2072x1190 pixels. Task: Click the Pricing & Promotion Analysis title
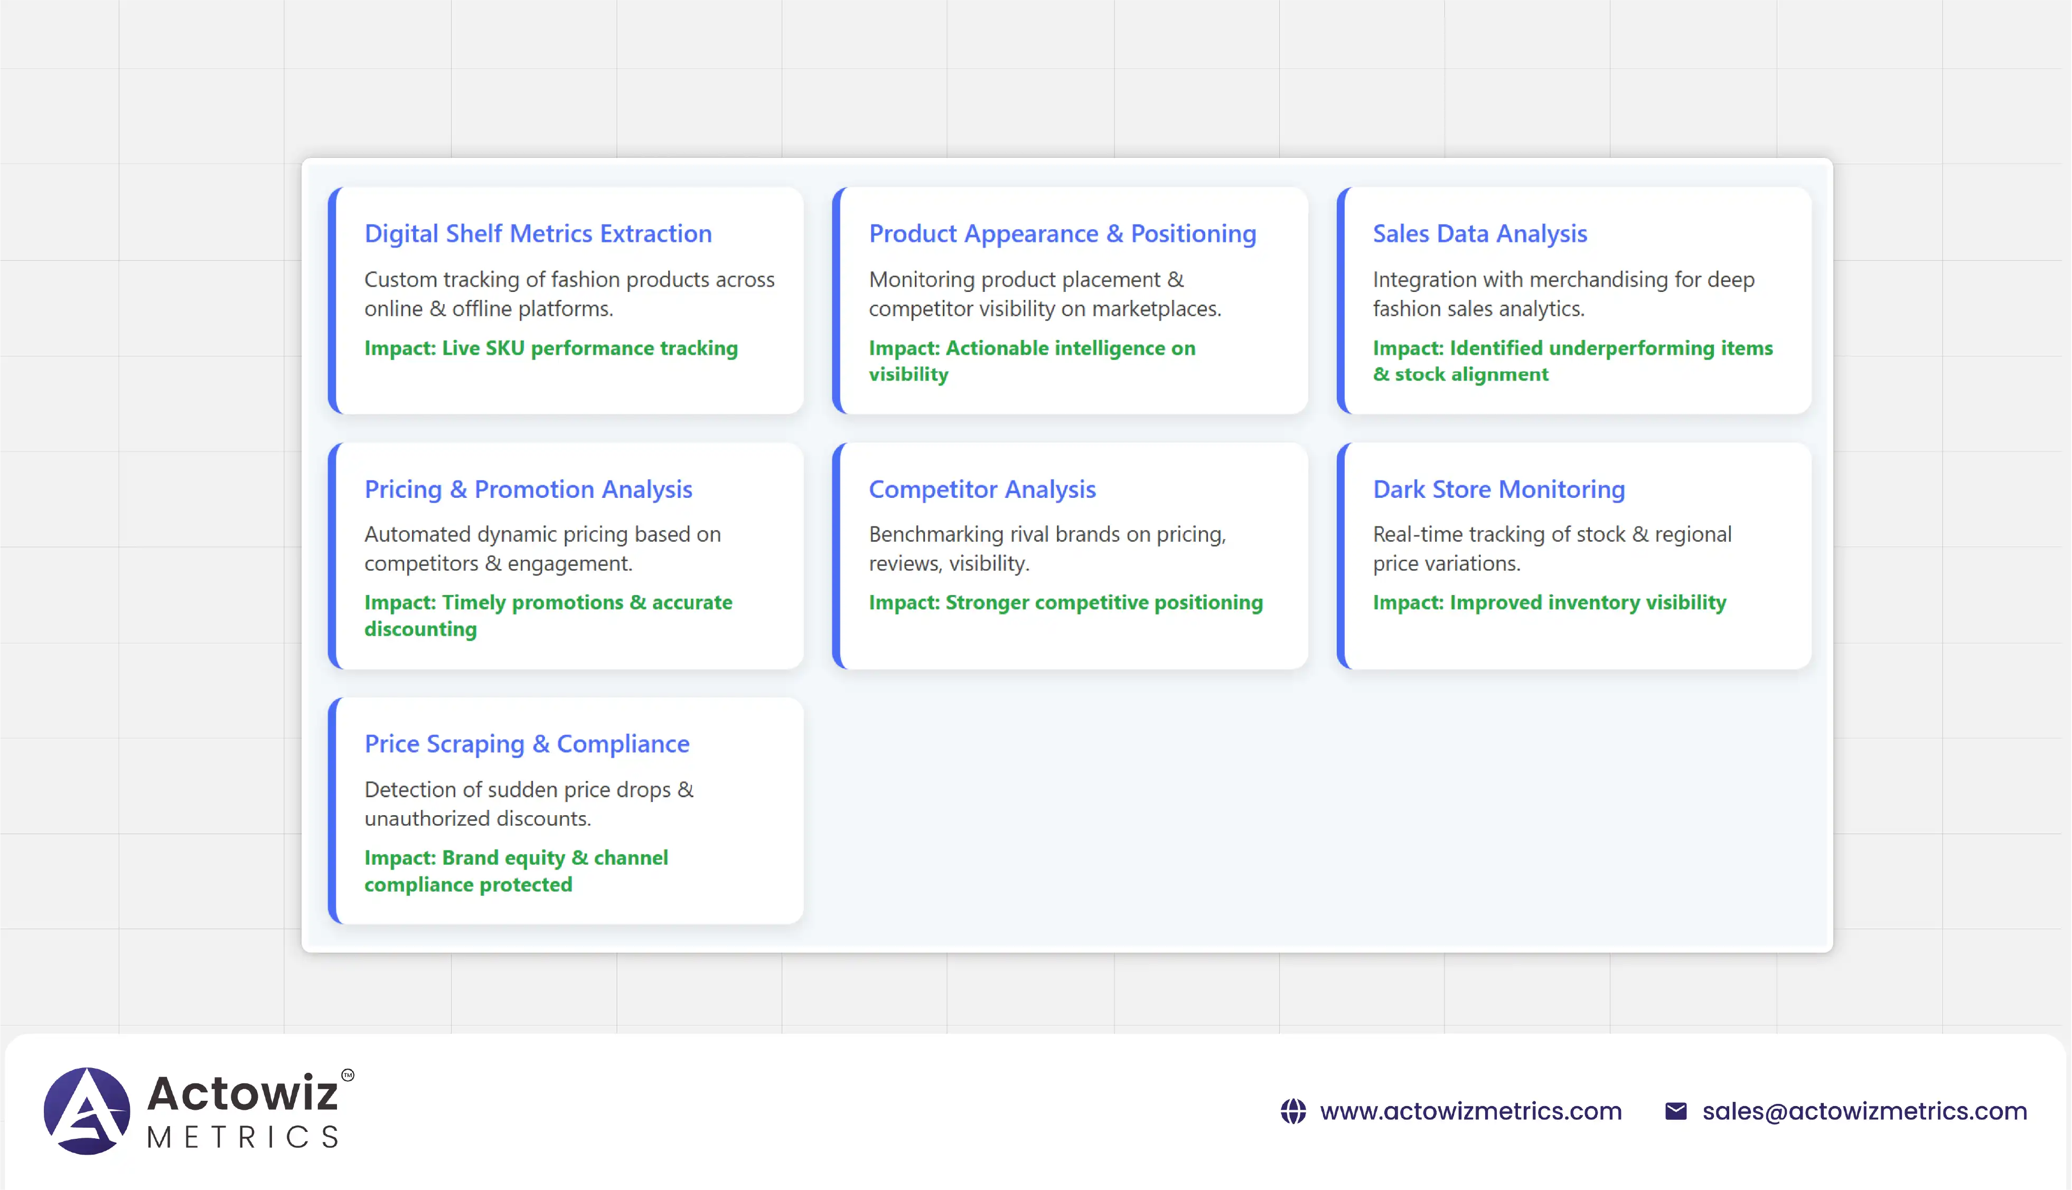pyautogui.click(x=528, y=489)
